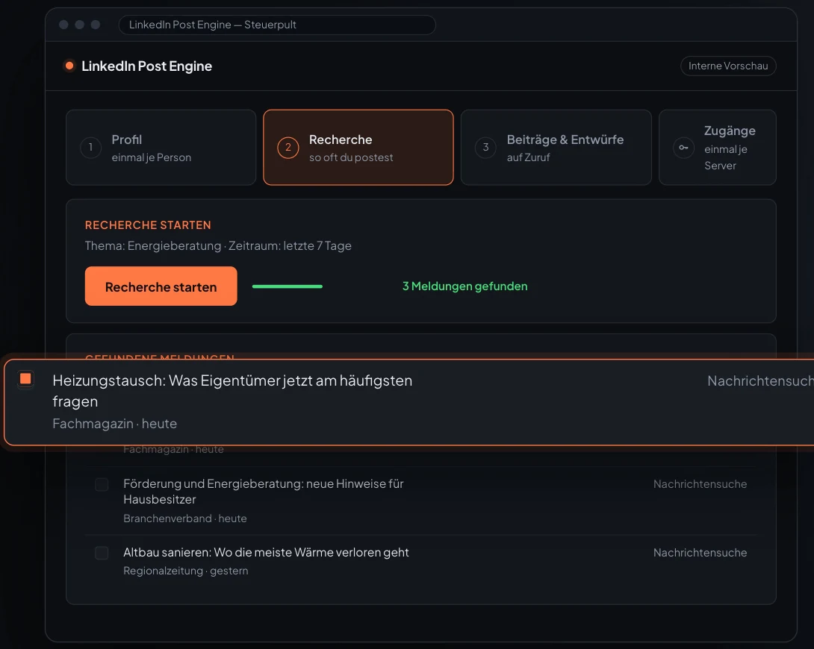Click the green research progress bar
Image resolution: width=814 pixels, height=649 pixels.
[287, 286]
